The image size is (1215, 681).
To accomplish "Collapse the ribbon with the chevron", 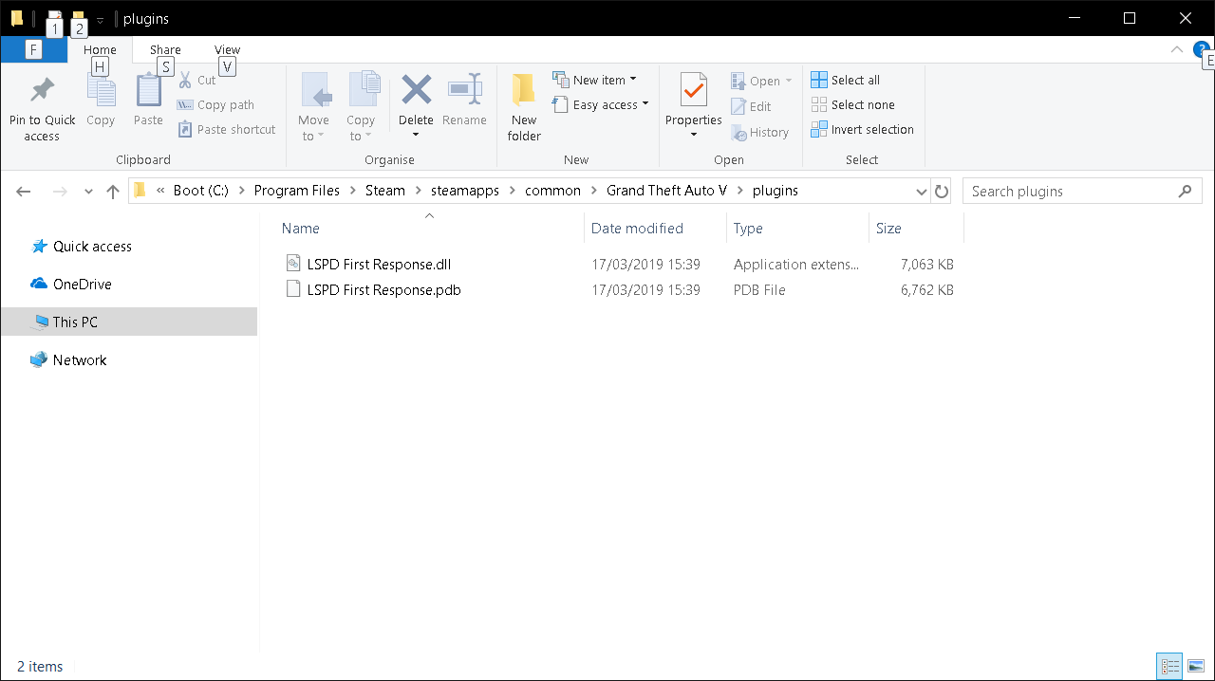I will point(1177,49).
